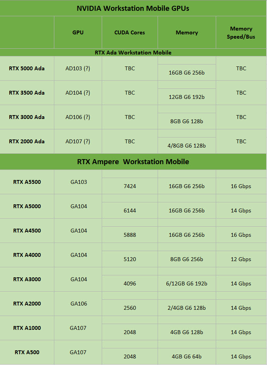Click the 7424 CUDA cores cell
The width and height of the screenshot is (267, 365).
(x=130, y=186)
